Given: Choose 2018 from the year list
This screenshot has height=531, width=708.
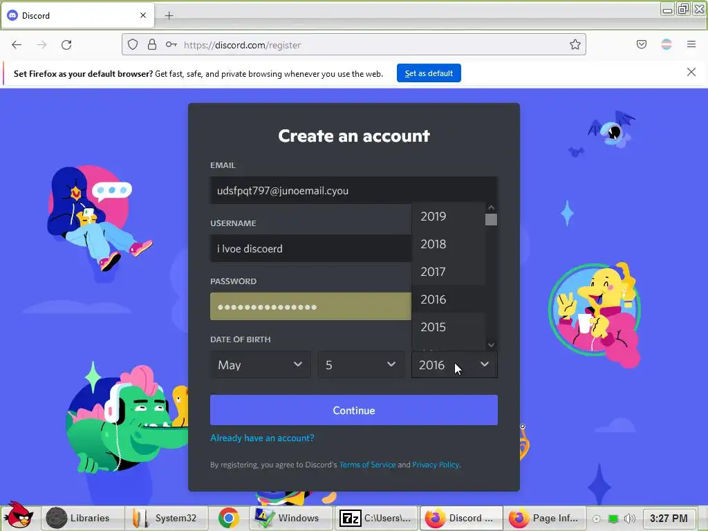Looking at the screenshot, I should tap(448, 244).
